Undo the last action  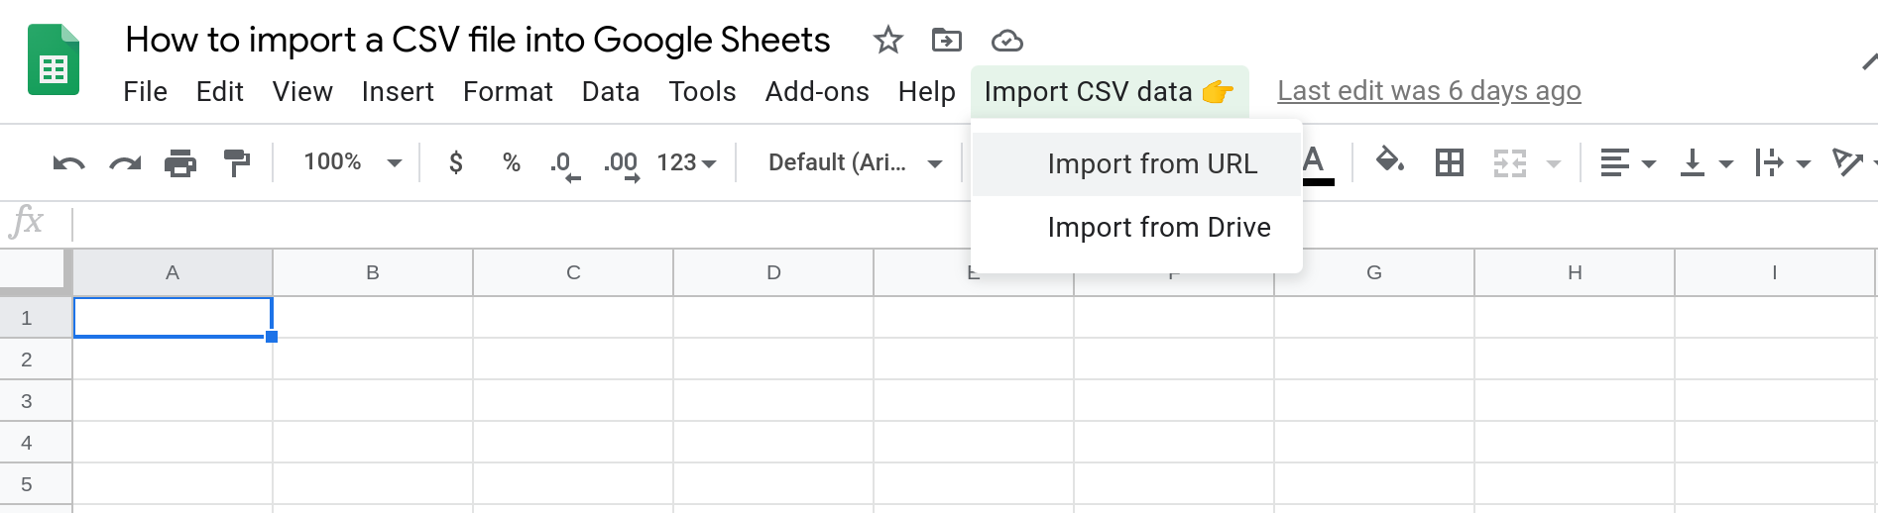coord(68,162)
